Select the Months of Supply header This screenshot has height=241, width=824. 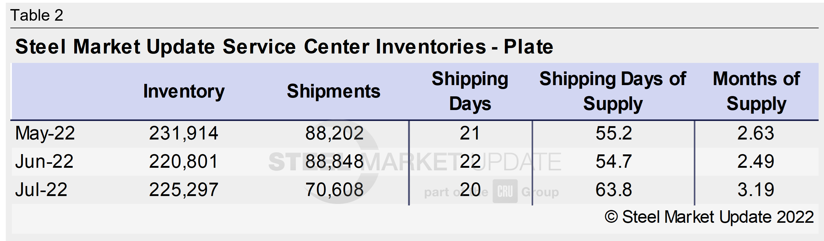point(756,91)
